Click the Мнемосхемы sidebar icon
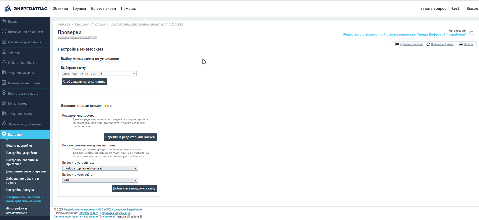 [4, 103]
